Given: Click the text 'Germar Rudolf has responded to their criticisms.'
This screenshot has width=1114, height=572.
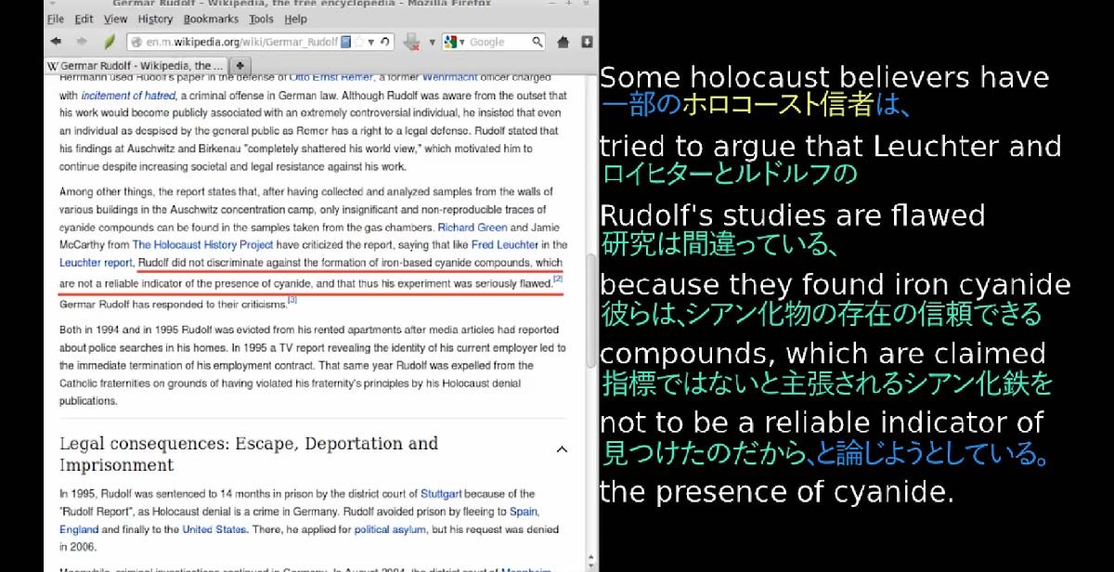Looking at the screenshot, I should click(173, 304).
